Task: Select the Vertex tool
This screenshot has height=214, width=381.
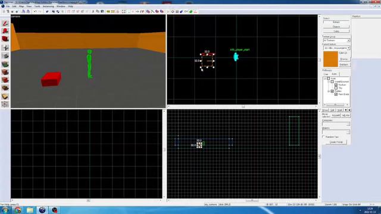Action: coord(5,104)
